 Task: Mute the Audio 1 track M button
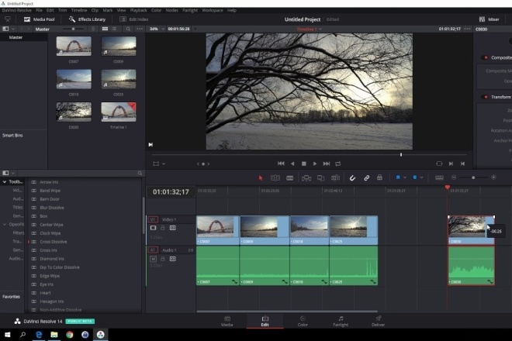click(153, 259)
